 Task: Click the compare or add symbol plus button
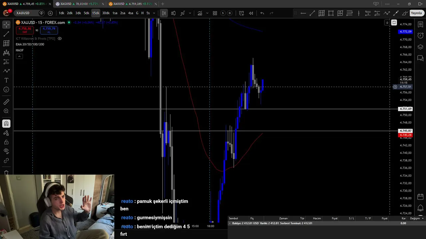[x=50, y=13]
